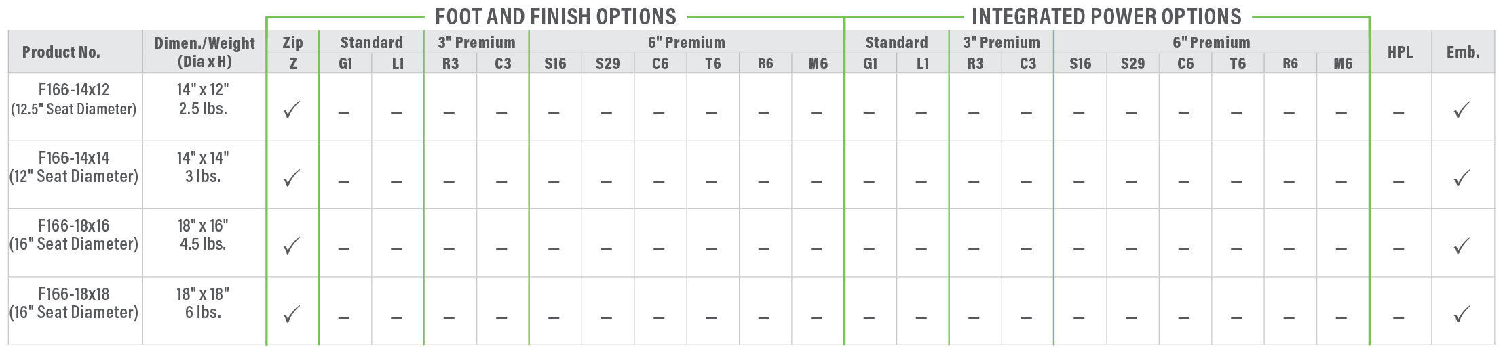Click the Emb. checkmark for F166-18x16

(1462, 246)
